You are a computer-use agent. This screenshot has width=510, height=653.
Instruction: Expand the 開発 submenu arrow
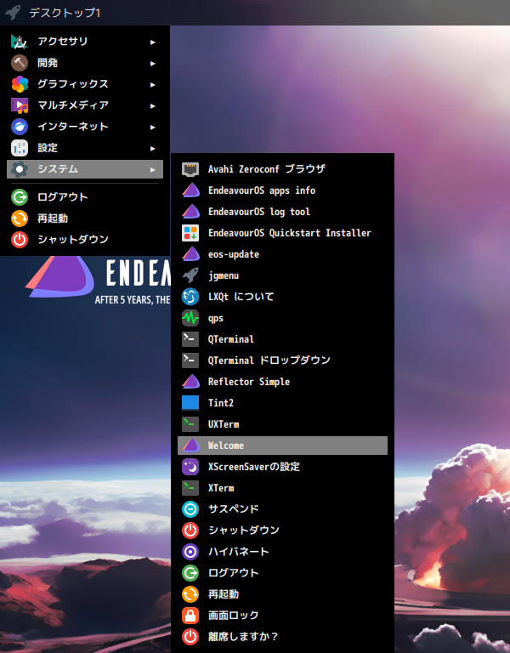coord(153,63)
